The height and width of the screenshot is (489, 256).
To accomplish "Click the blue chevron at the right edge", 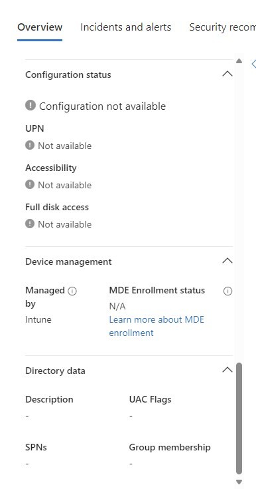I will tap(253, 64).
